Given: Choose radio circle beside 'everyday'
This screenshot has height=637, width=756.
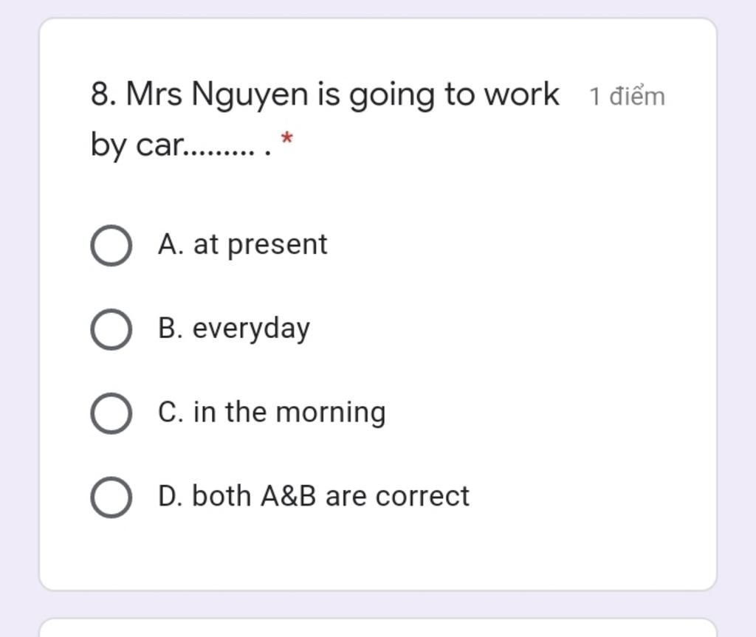Looking at the screenshot, I should tap(111, 329).
